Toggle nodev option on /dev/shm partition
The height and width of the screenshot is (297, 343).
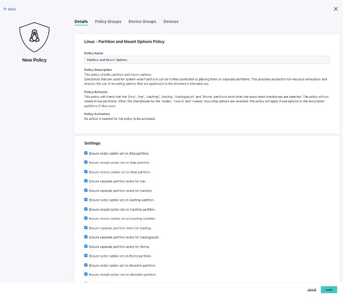click(x=86, y=265)
